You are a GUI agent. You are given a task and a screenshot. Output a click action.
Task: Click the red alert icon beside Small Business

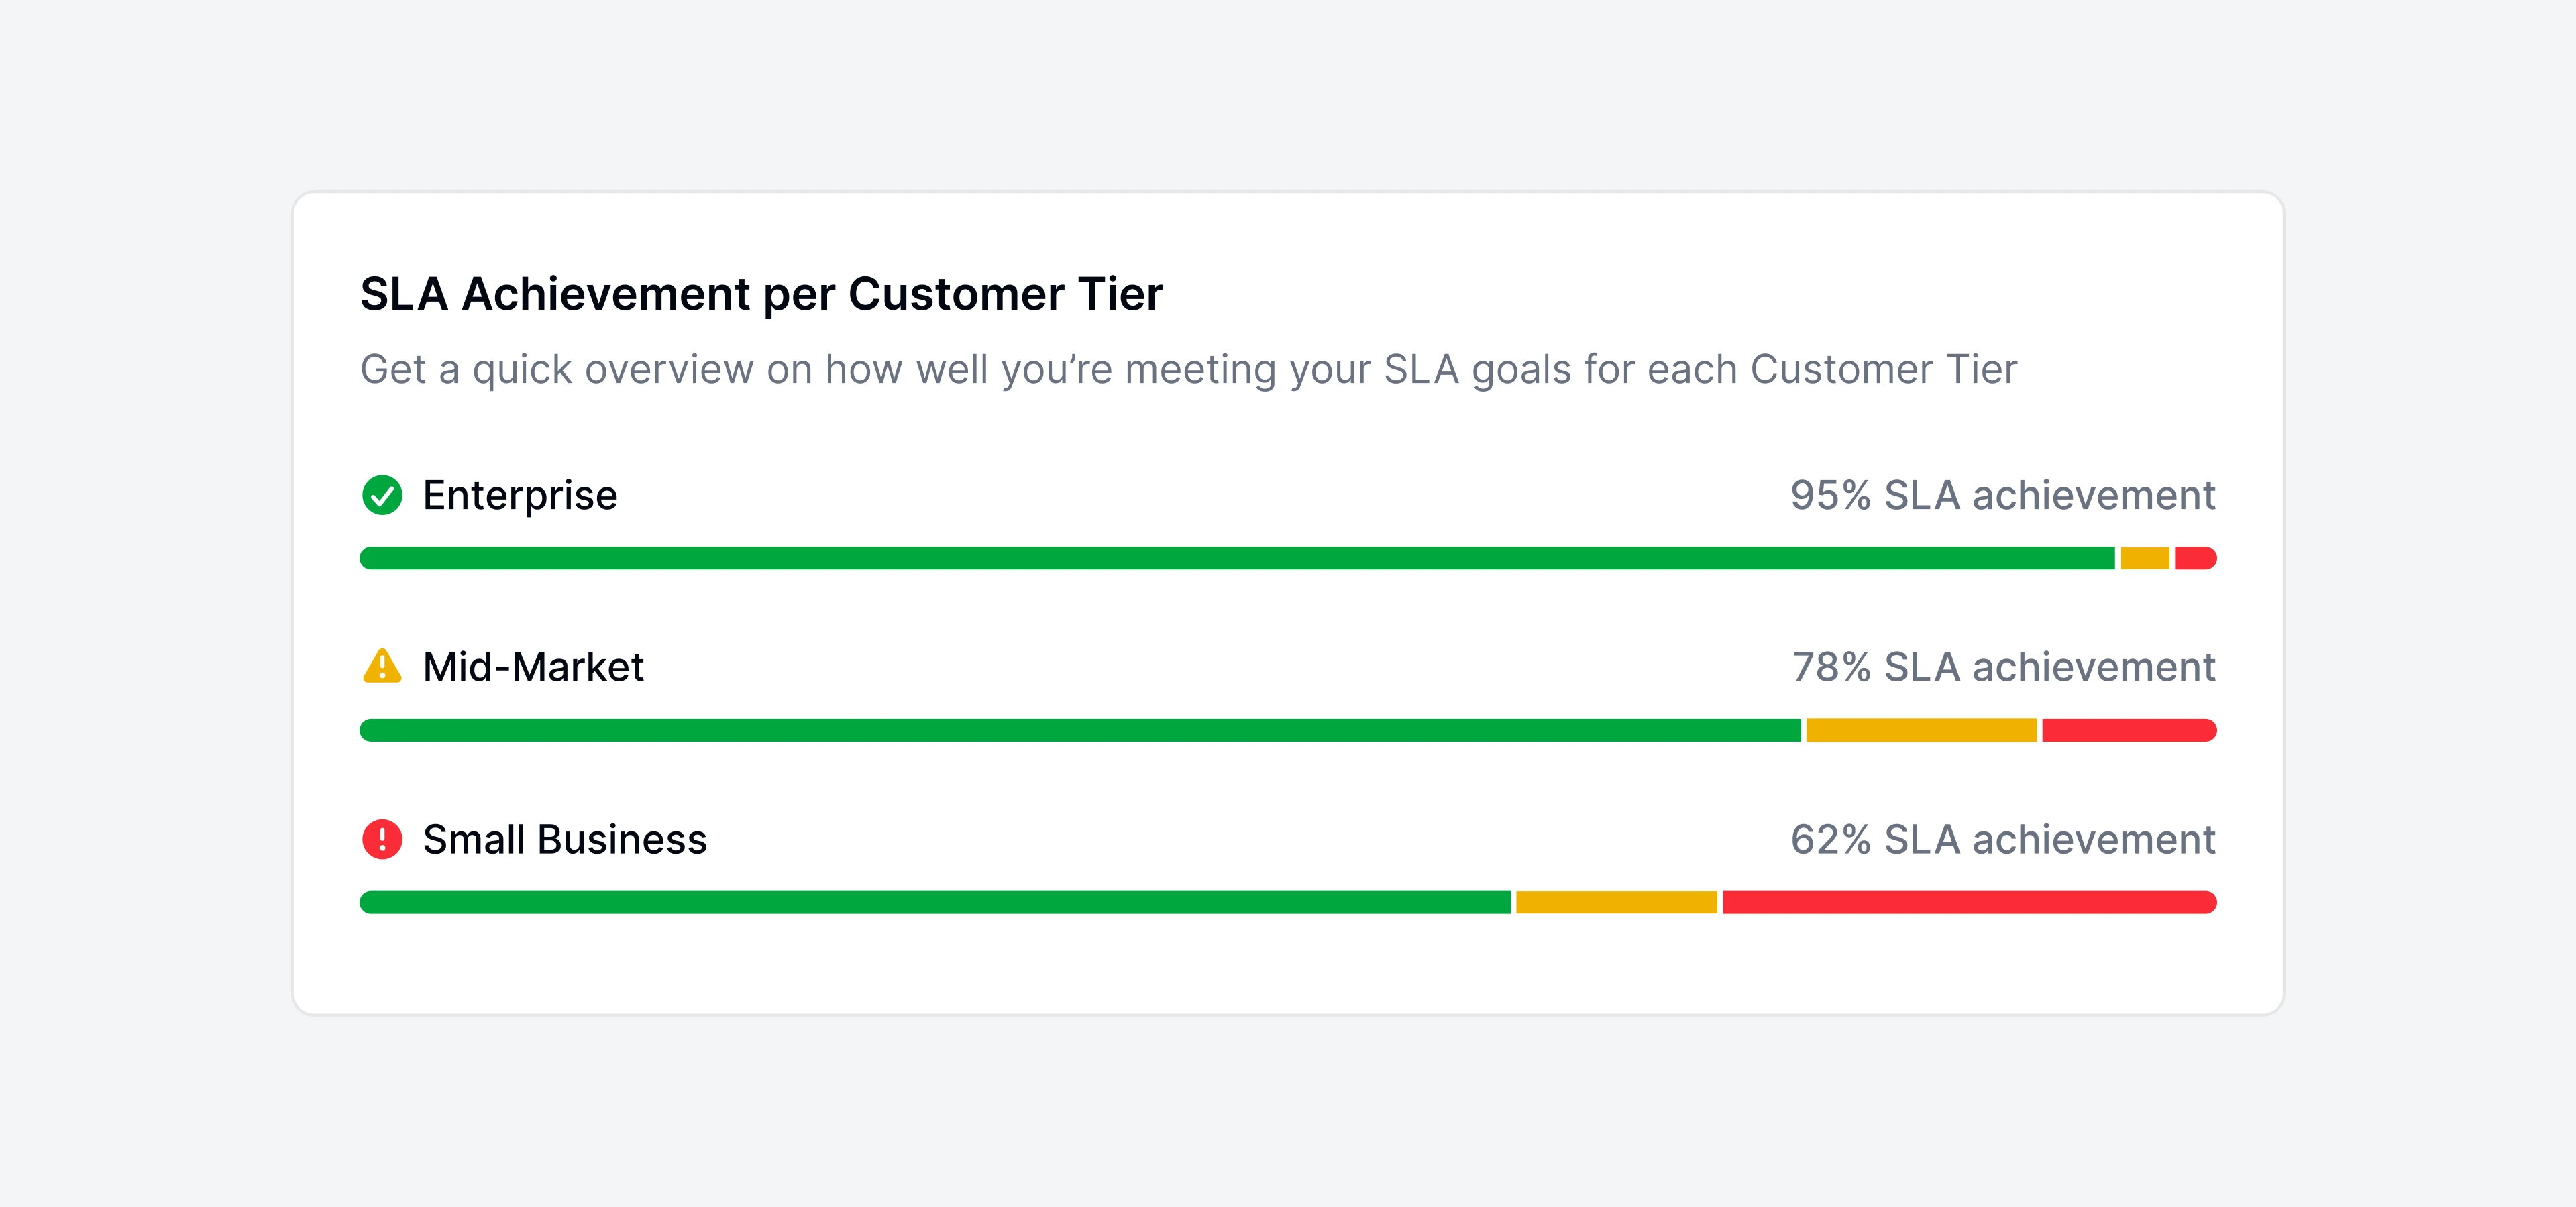pos(382,840)
